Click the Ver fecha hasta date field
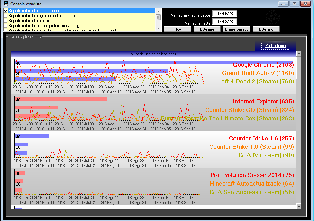Viewport: 314px width, 221px height. point(224,21)
